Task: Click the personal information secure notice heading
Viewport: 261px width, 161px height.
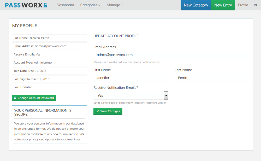Action: tap(43, 112)
